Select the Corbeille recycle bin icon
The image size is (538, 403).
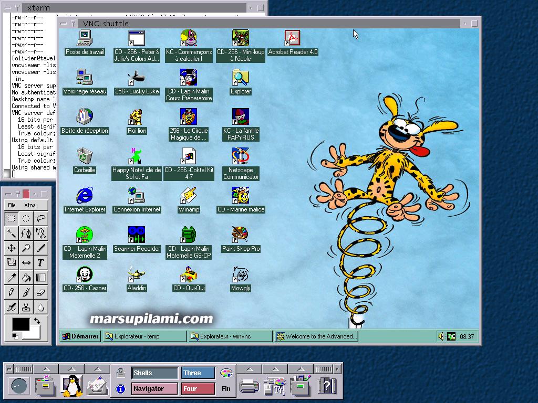point(85,161)
